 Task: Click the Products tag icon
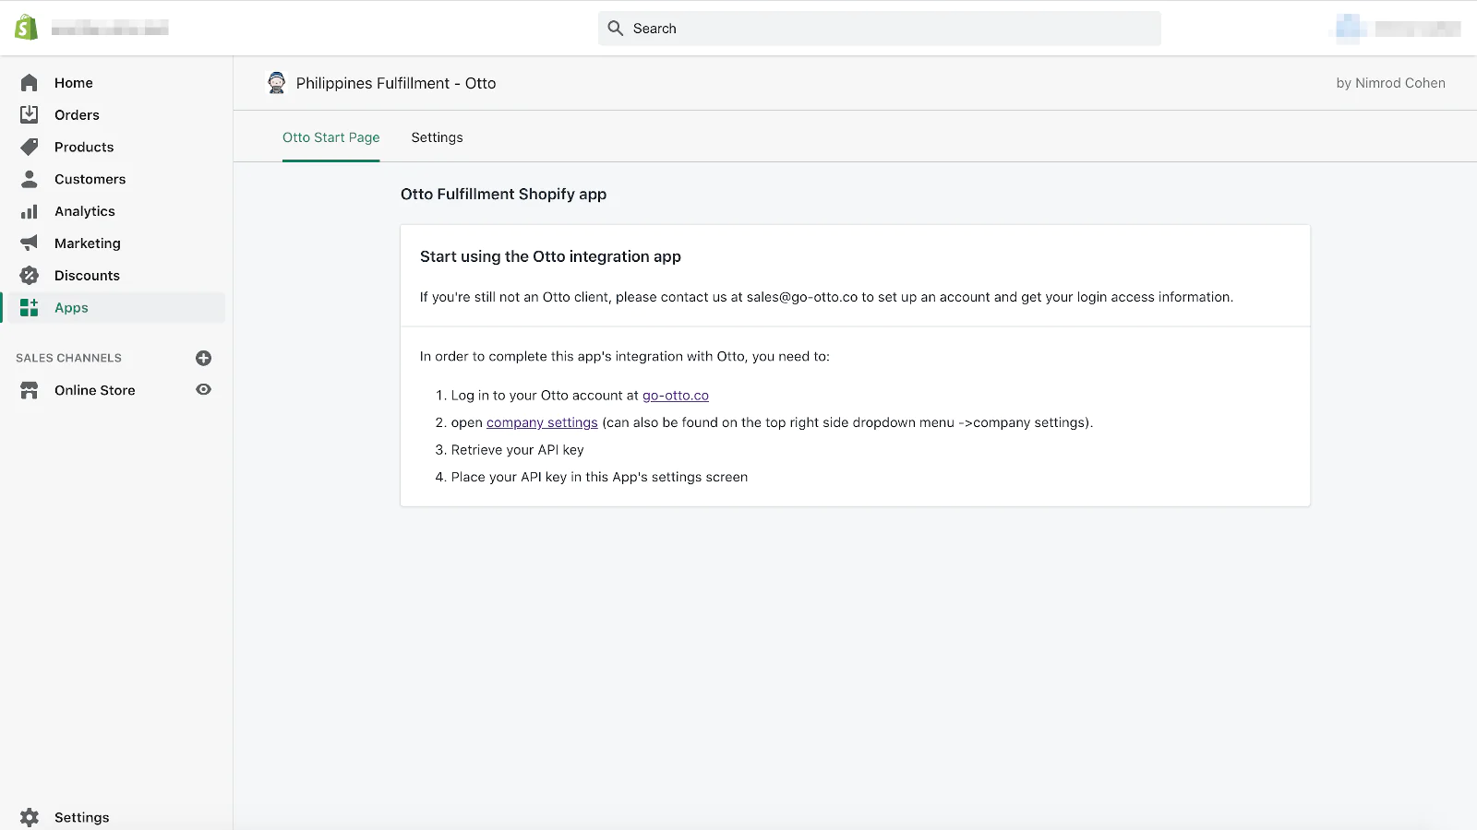click(30, 147)
